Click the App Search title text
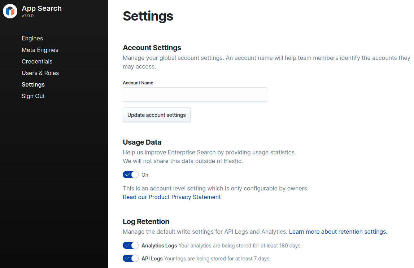 coord(42,8)
